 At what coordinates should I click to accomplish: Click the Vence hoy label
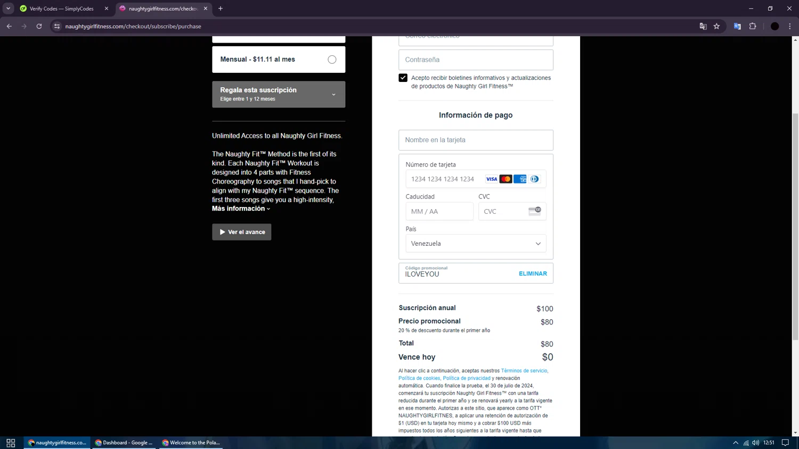point(417,357)
